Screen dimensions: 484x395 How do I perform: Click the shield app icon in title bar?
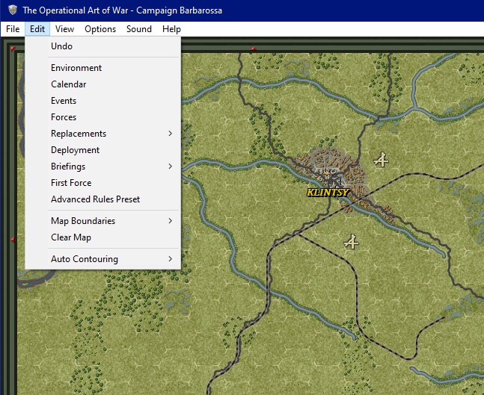pyautogui.click(x=13, y=10)
